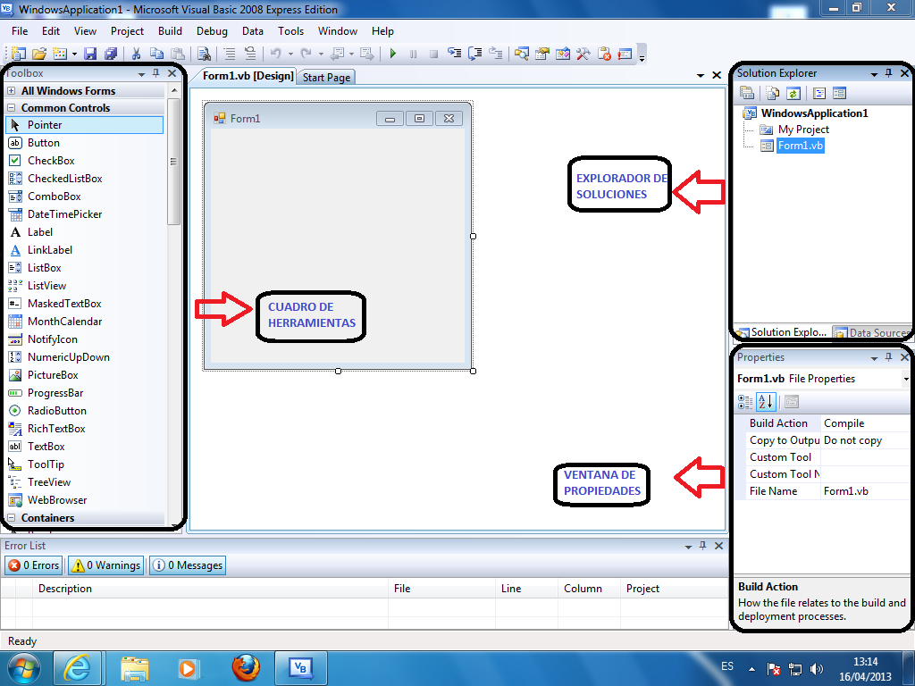Toggle the 0 Warnings filter
This screenshot has height=686, width=915.
click(x=105, y=565)
